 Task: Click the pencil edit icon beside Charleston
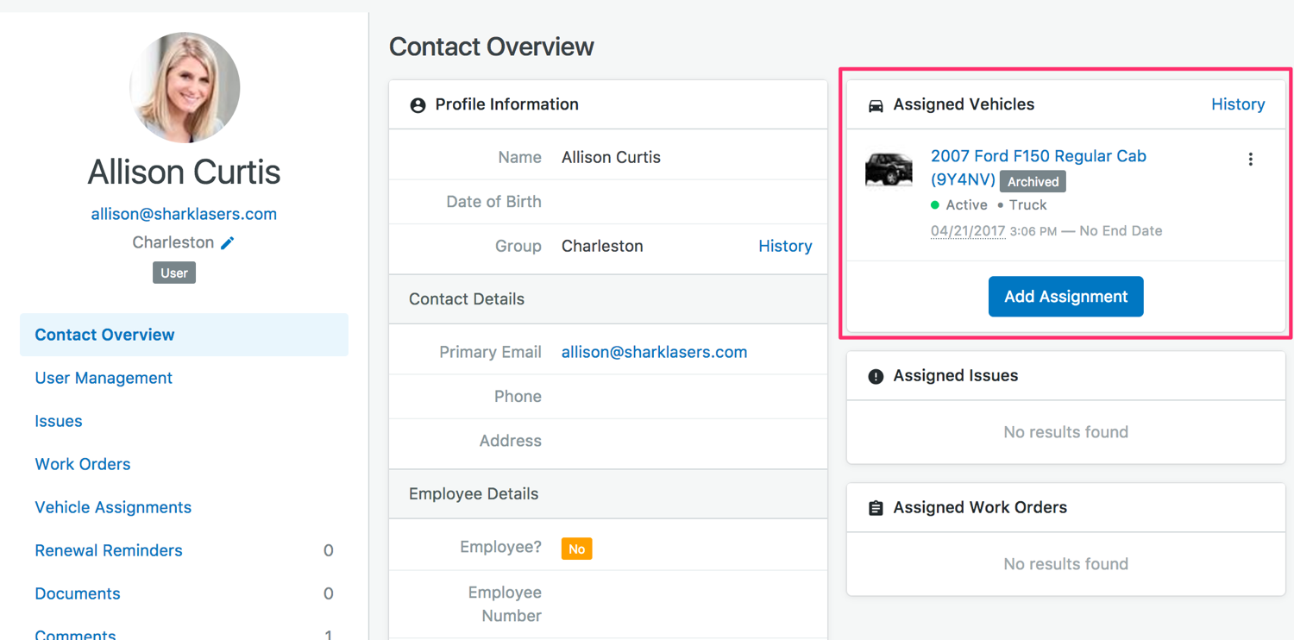click(x=228, y=243)
